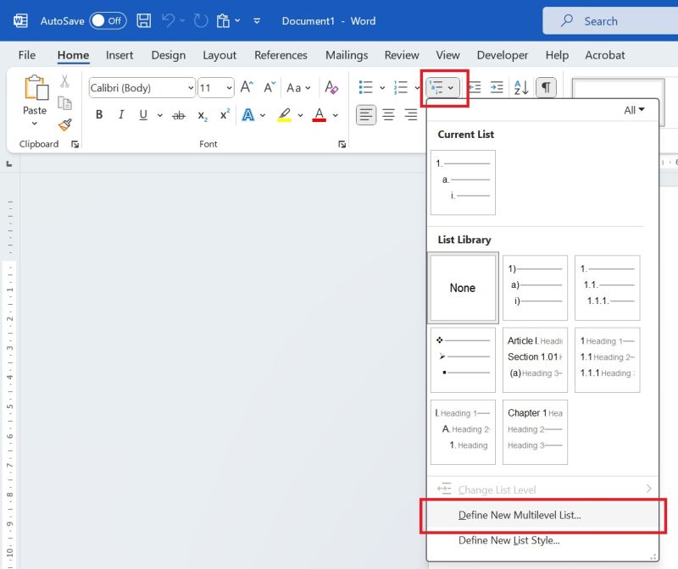Toggle Subscript formatting
This screenshot has height=569, width=678.
pyautogui.click(x=203, y=115)
